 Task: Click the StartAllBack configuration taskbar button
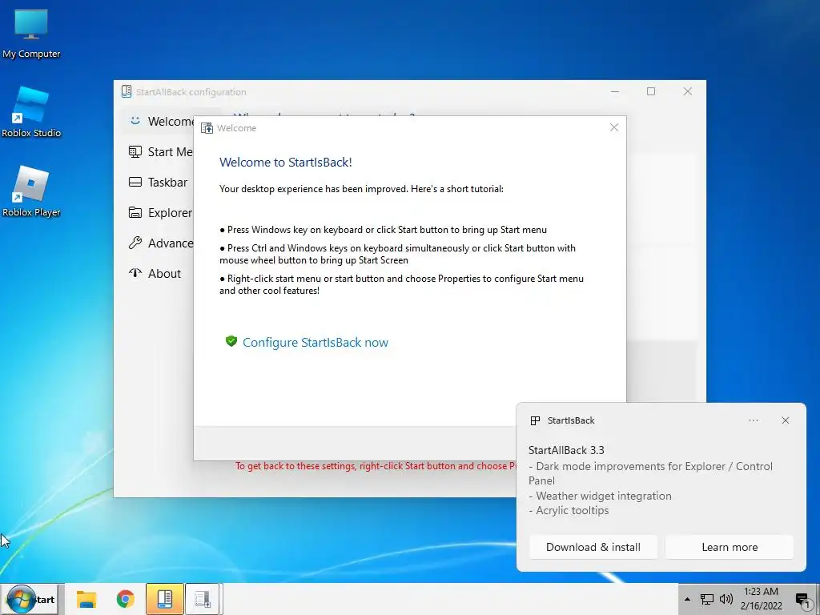165,599
